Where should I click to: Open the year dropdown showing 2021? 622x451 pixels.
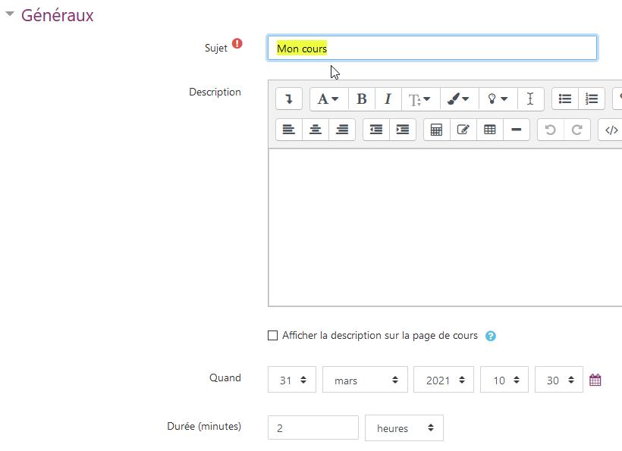tap(444, 381)
